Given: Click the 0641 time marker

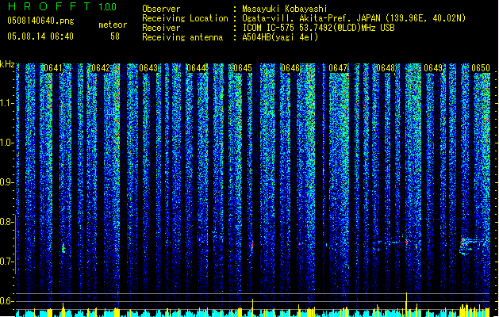Looking at the screenshot, I should point(53,68).
